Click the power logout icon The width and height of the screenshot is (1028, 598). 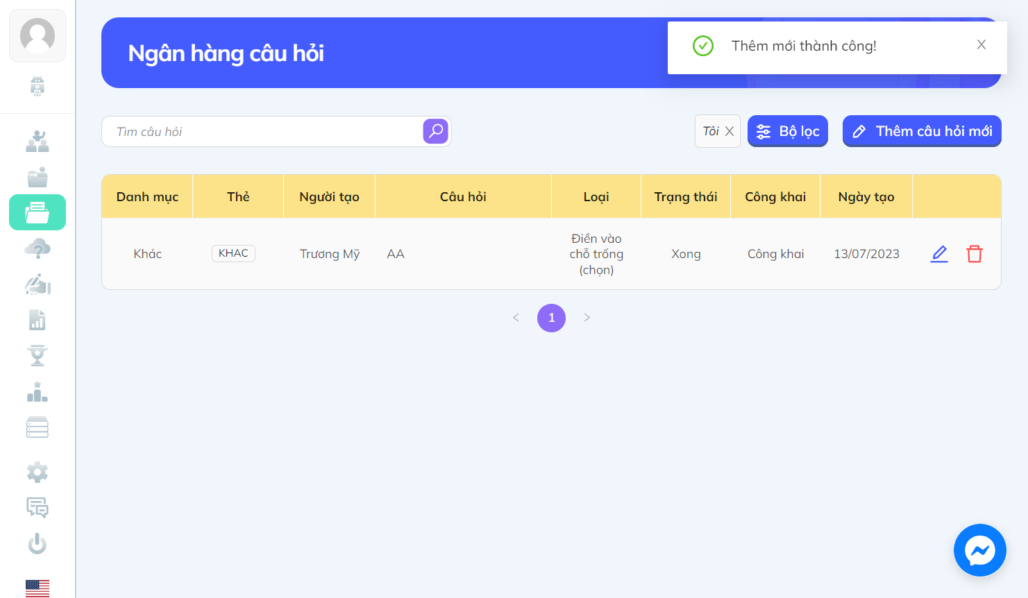coord(37,544)
